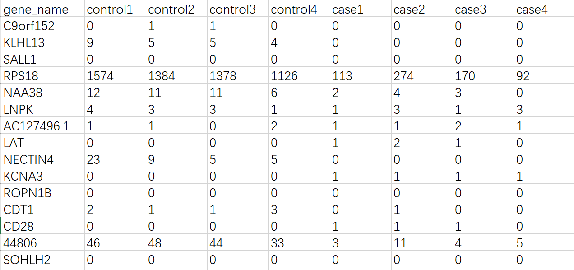Click the control3 header cell

(232, 9)
